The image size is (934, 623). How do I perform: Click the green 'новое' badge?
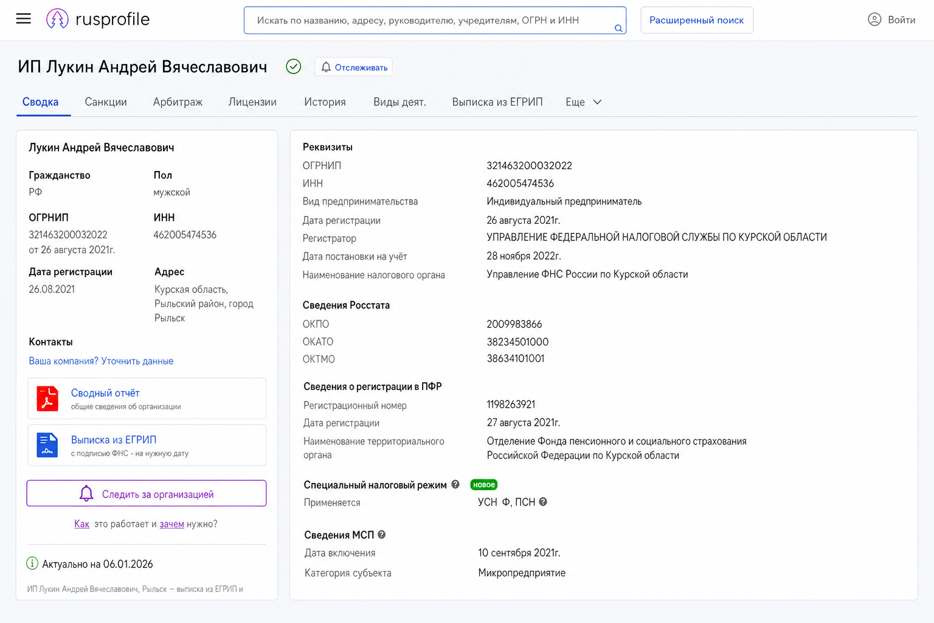(x=484, y=485)
